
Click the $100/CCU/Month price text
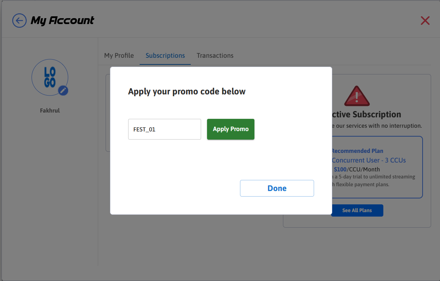(x=357, y=169)
